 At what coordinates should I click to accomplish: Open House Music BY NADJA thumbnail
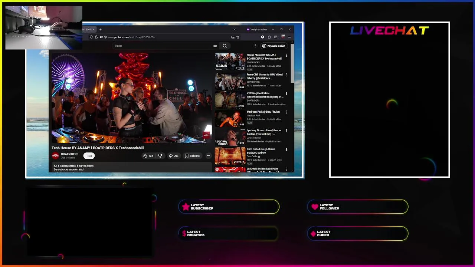(x=230, y=62)
